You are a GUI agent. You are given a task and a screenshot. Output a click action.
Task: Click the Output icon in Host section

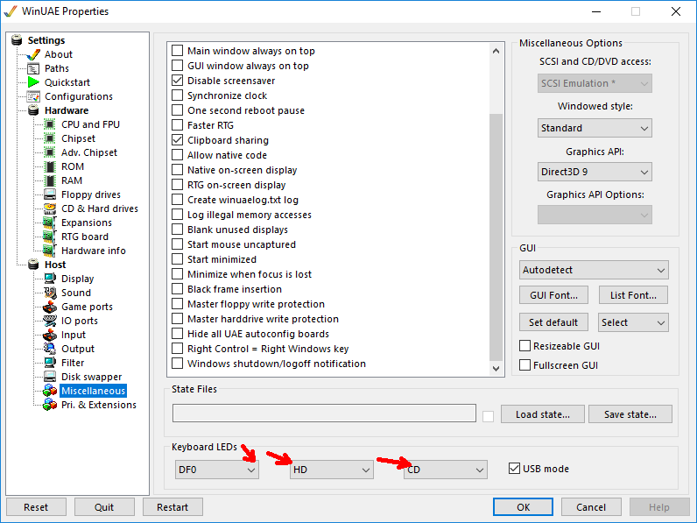click(50, 349)
